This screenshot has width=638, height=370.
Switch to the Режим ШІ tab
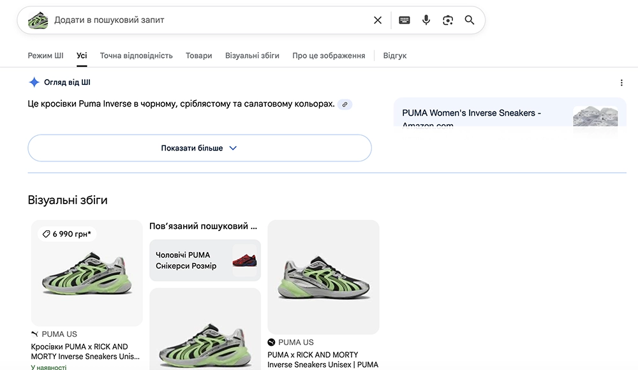(45, 56)
